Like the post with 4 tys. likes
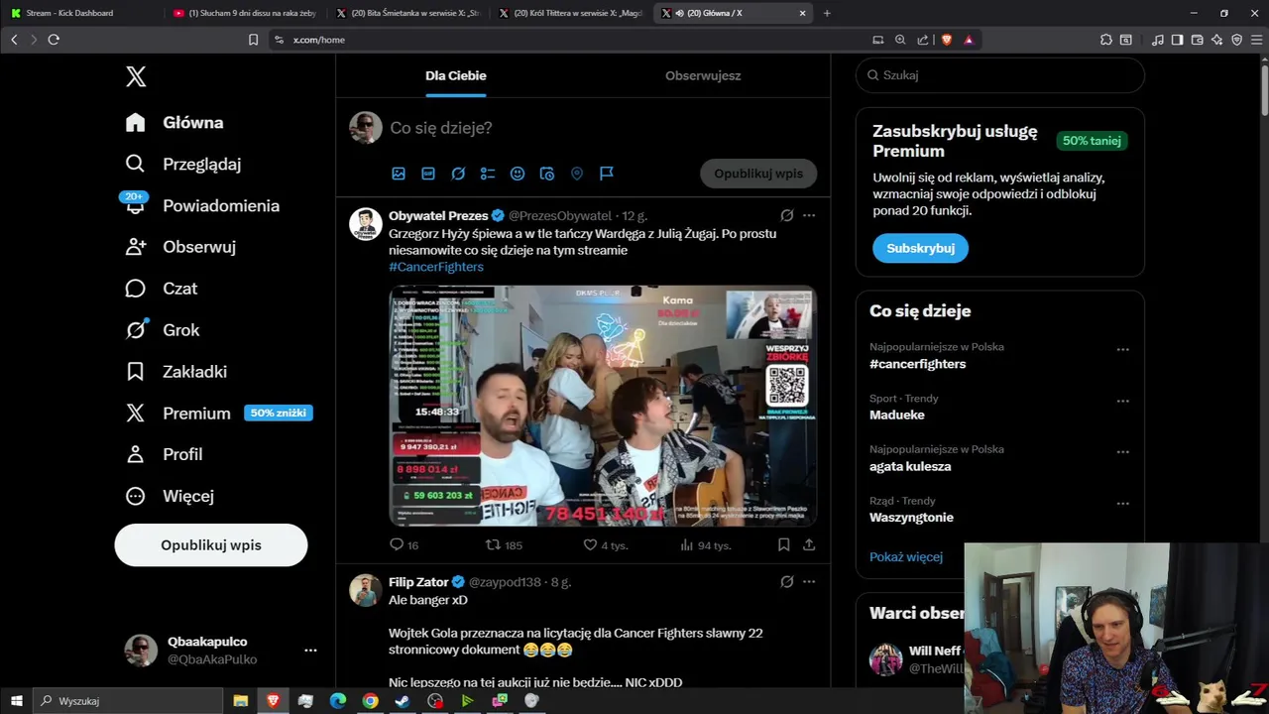Viewport: 1269px width, 714px height. (605, 545)
